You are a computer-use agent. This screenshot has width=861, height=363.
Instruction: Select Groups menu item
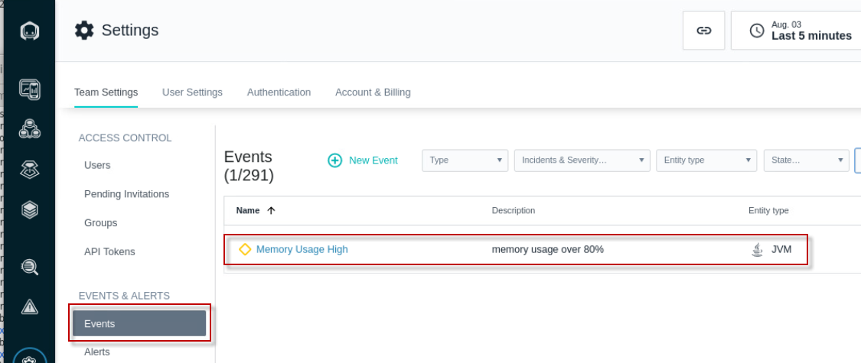point(100,223)
